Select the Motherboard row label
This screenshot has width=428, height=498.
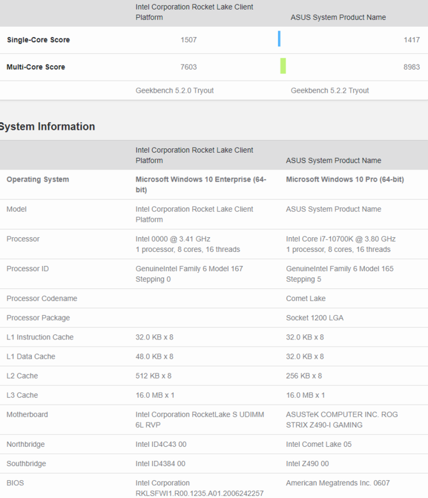pyautogui.click(x=27, y=415)
